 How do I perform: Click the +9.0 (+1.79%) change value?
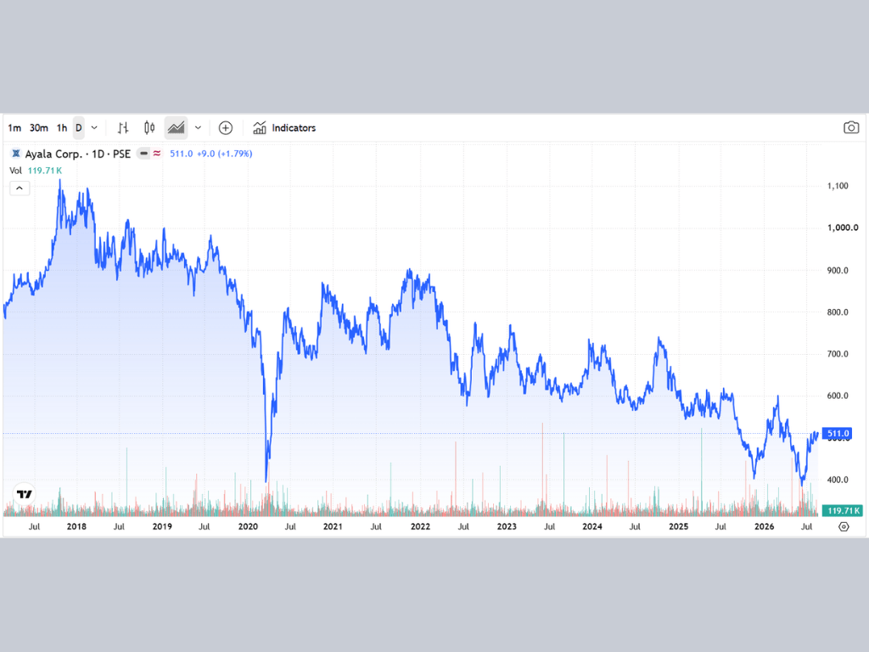coord(224,154)
